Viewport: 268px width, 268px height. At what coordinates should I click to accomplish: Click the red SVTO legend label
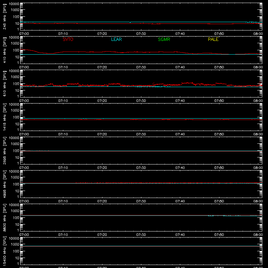point(68,39)
